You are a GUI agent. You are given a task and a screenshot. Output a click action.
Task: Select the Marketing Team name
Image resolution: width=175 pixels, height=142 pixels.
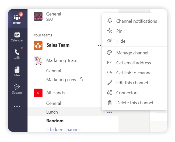62,60
